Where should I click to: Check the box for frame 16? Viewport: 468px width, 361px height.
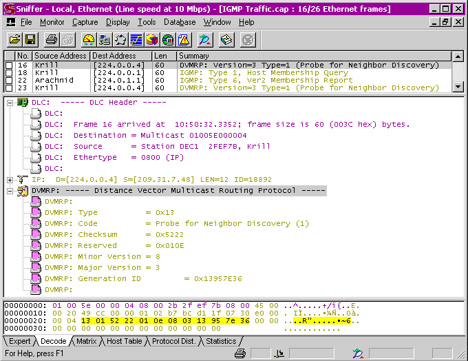point(9,65)
